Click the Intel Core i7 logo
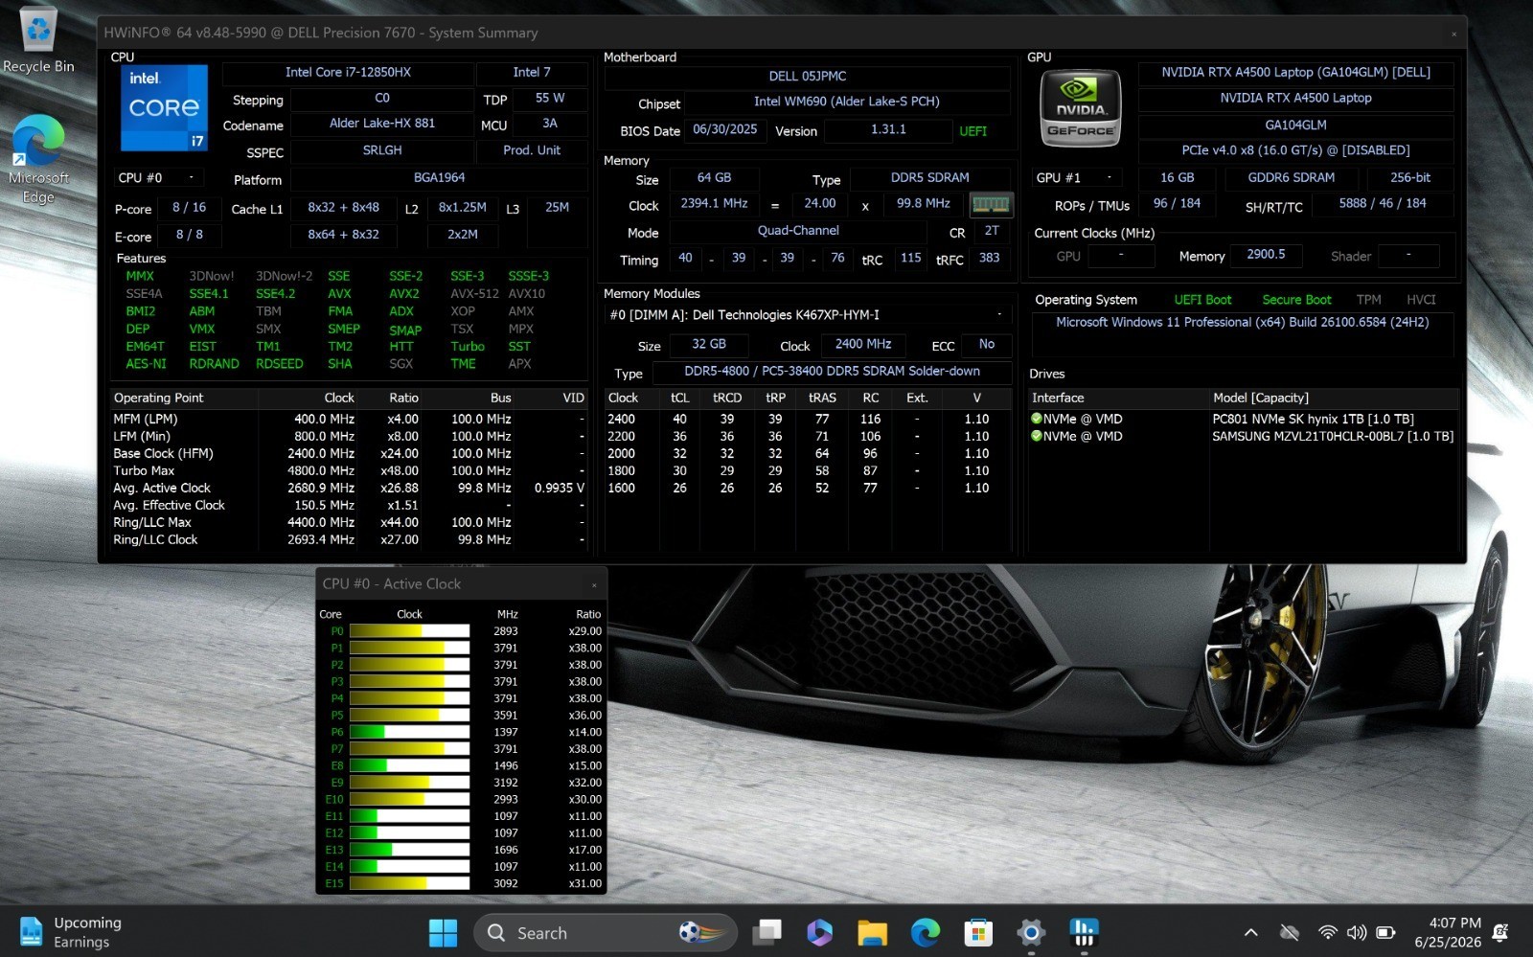This screenshot has height=957, width=1533. click(164, 107)
